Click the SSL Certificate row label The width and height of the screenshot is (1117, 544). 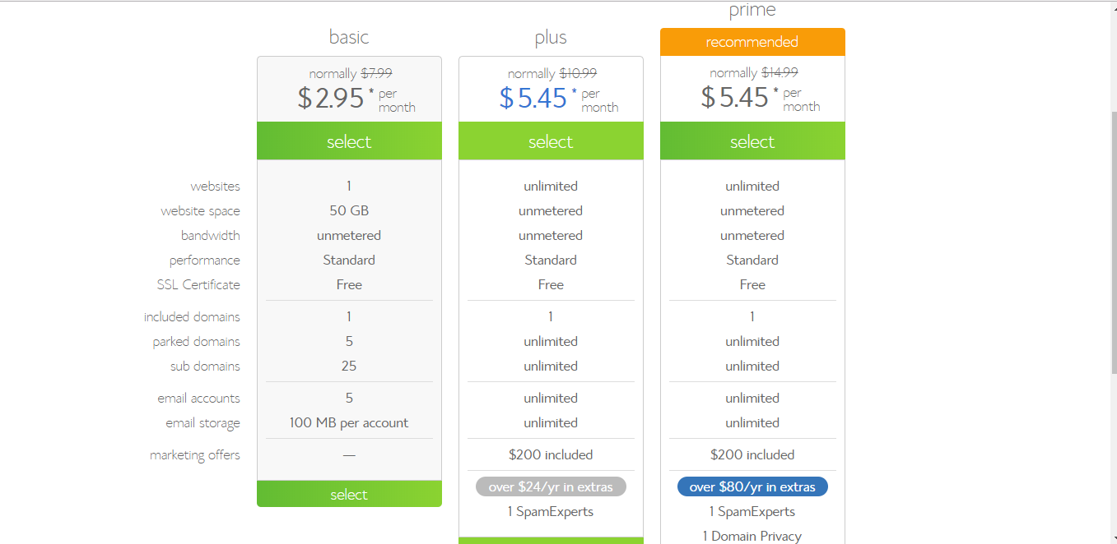(x=198, y=284)
